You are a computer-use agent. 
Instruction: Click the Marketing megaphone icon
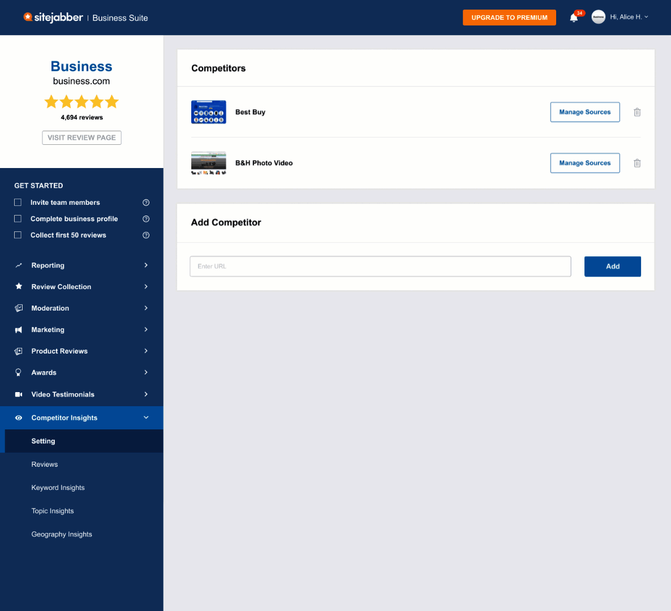19,329
